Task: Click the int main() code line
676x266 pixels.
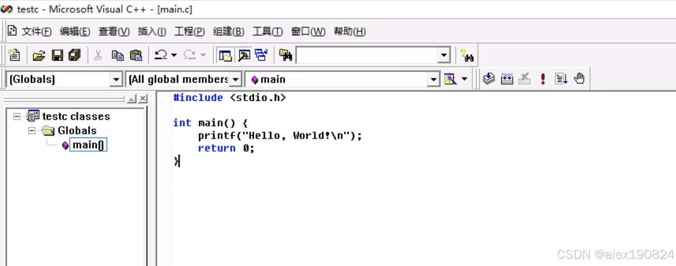Action: click(210, 123)
